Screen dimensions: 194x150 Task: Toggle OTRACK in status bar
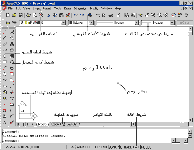tap(126, 147)
